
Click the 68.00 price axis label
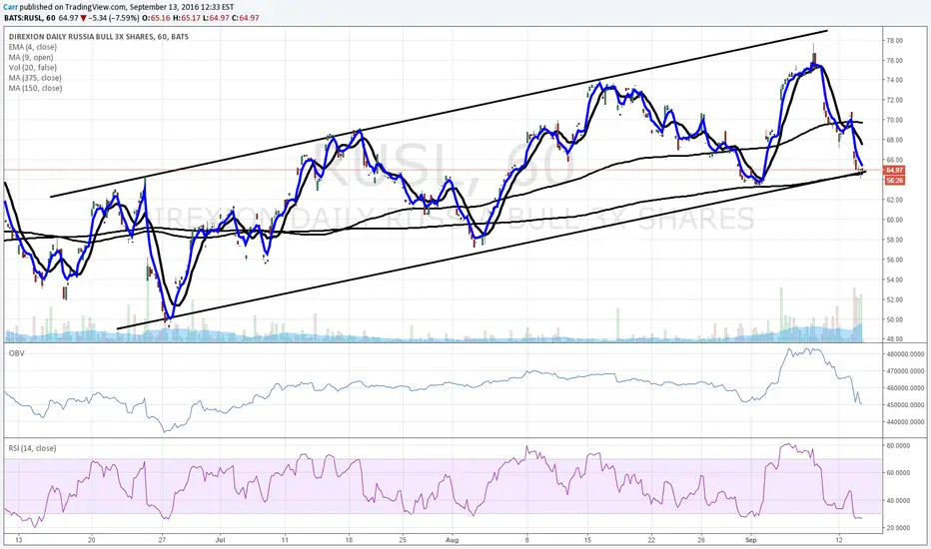tap(895, 140)
